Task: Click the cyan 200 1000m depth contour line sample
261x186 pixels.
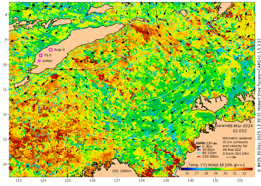Action: pos(117,174)
